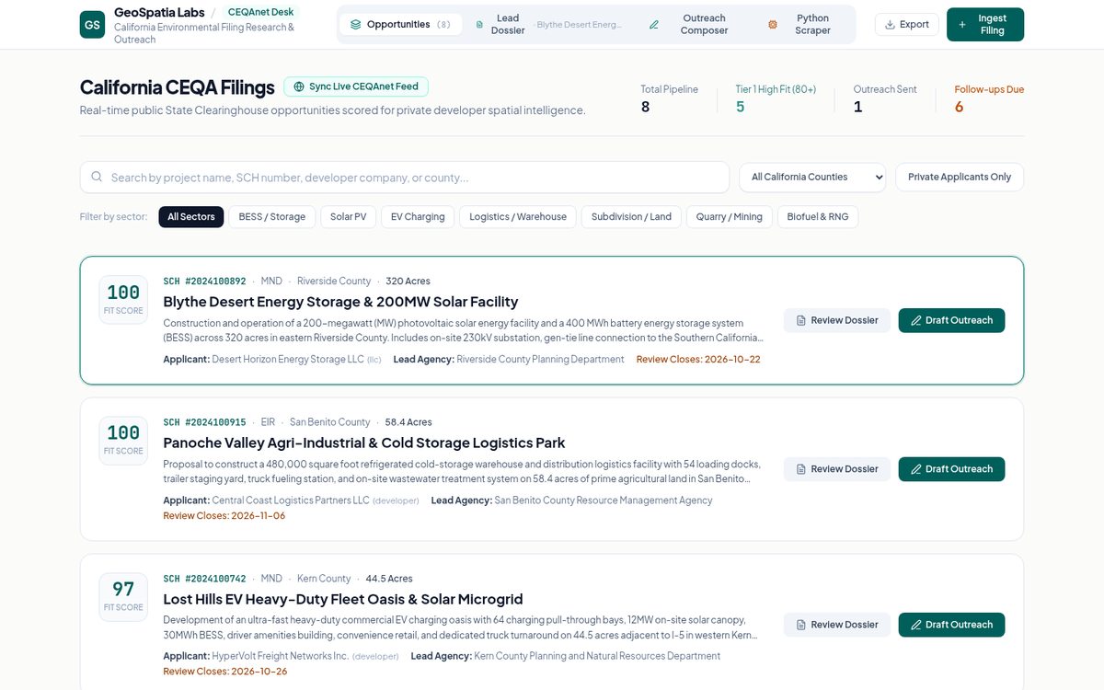Click the Tier 1 High Fit stat
Viewport: 1104px width, 690px height.
776,98
